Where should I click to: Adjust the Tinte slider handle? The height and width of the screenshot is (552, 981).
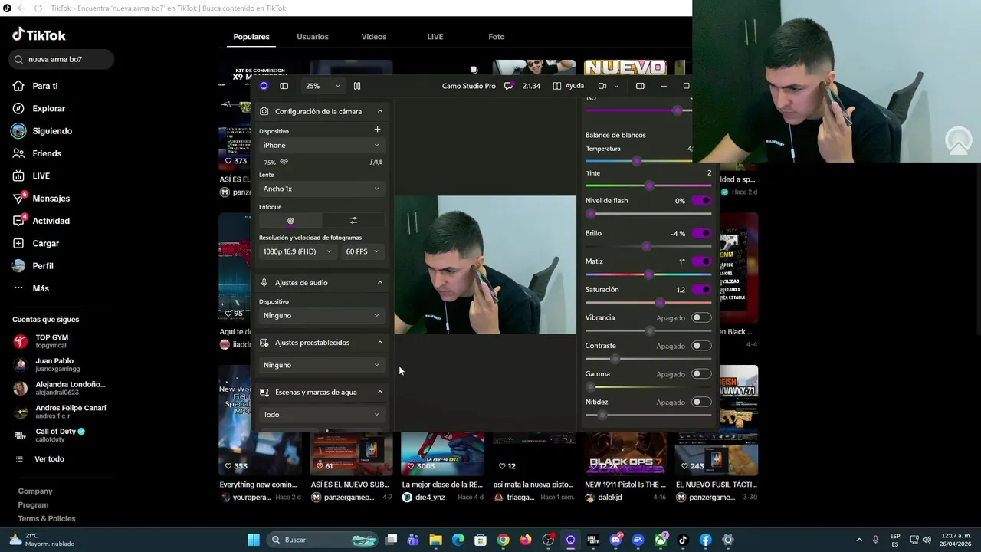point(650,186)
